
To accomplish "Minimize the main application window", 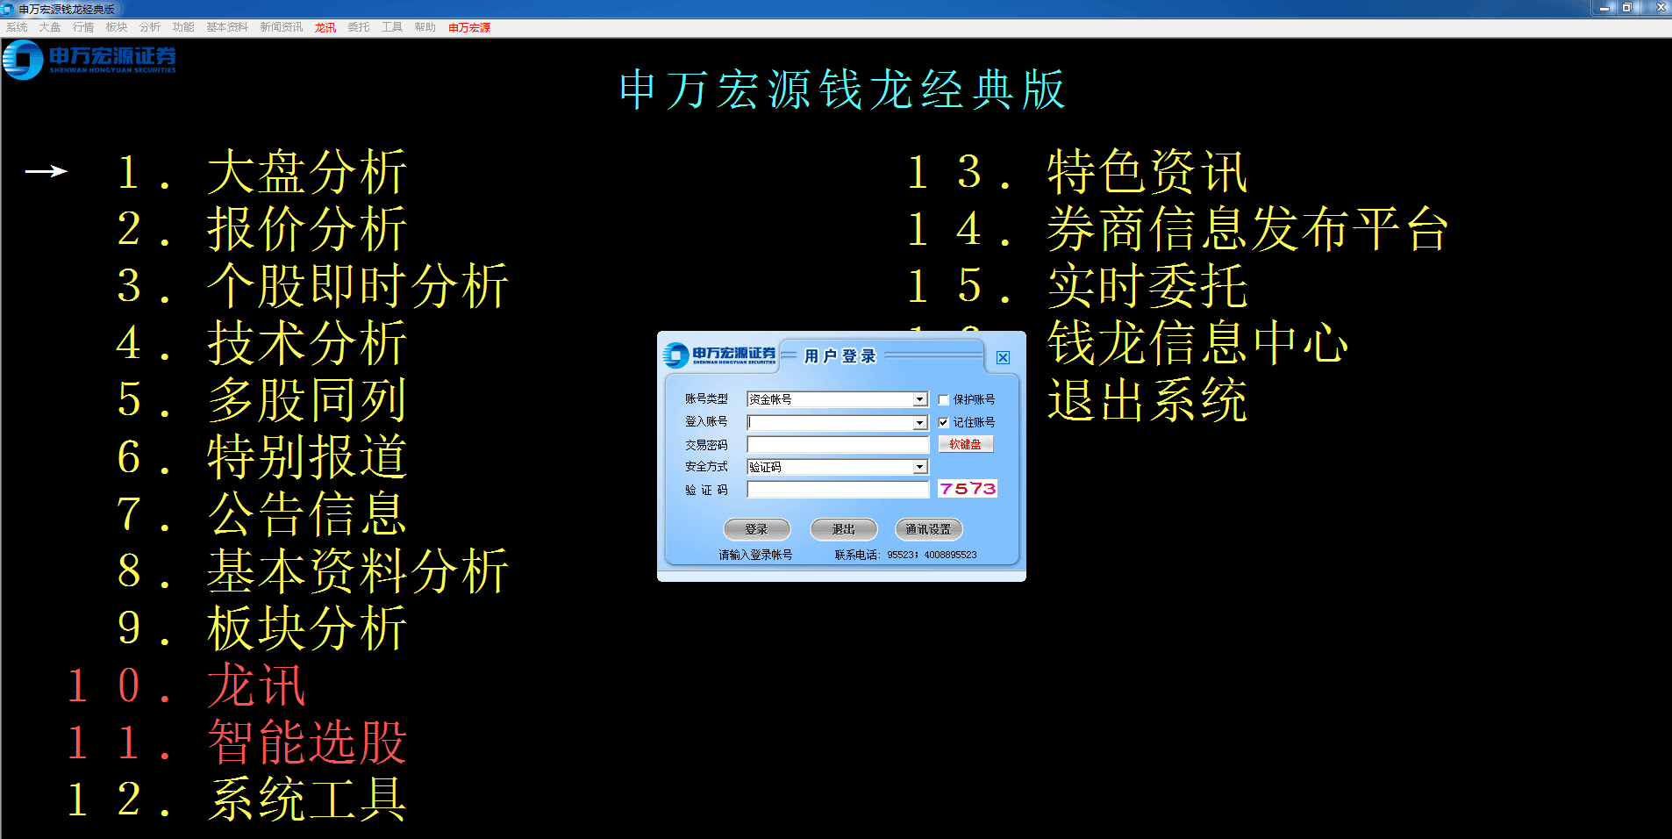I will click(x=1604, y=8).
